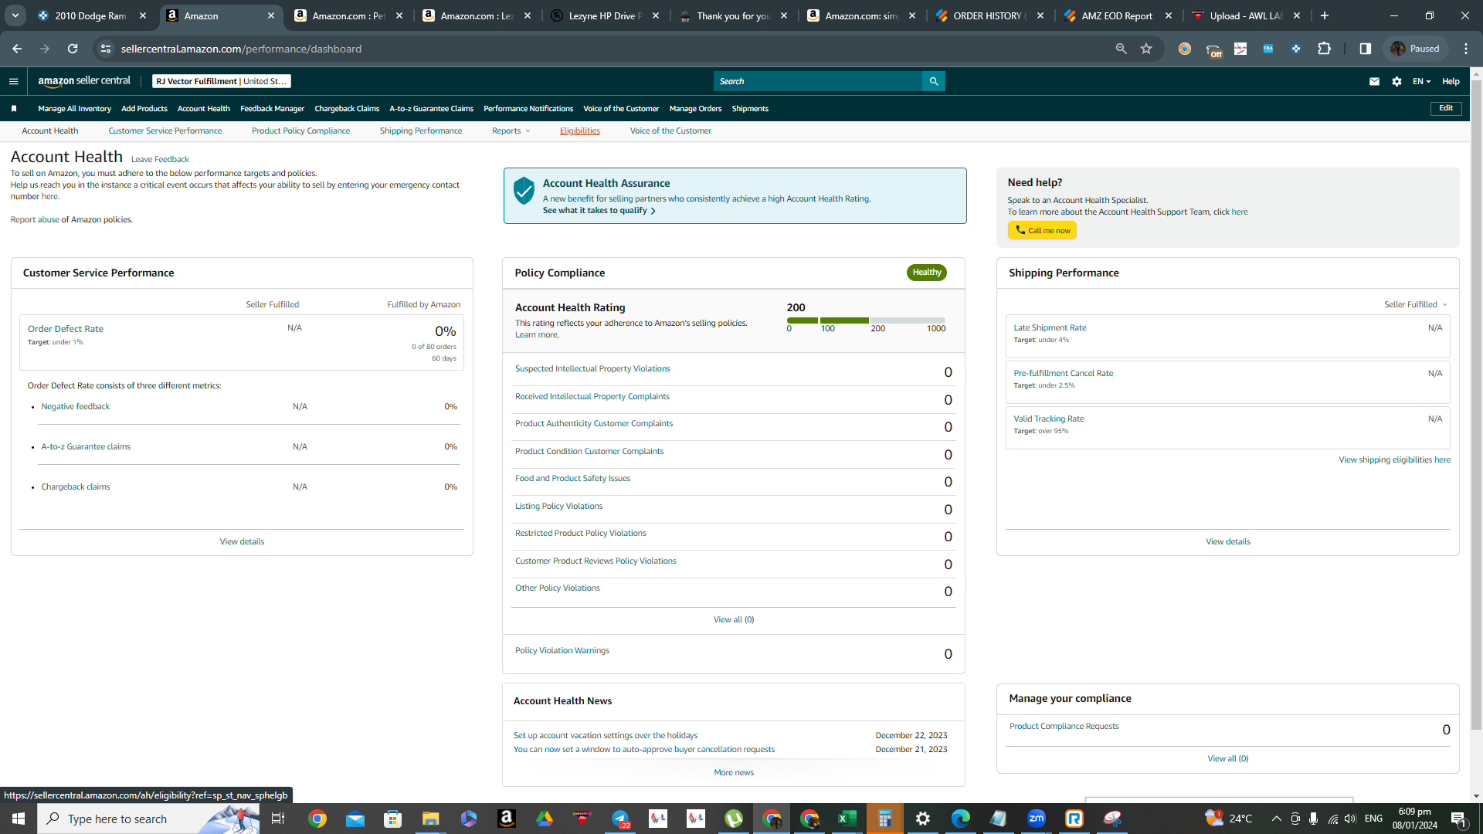
Task: Click More news under Account Health News
Action: click(734, 773)
